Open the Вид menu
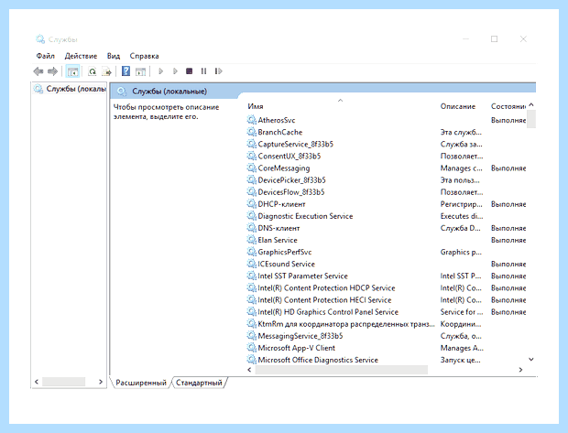Screen dimensions: 568x433 tap(114, 56)
